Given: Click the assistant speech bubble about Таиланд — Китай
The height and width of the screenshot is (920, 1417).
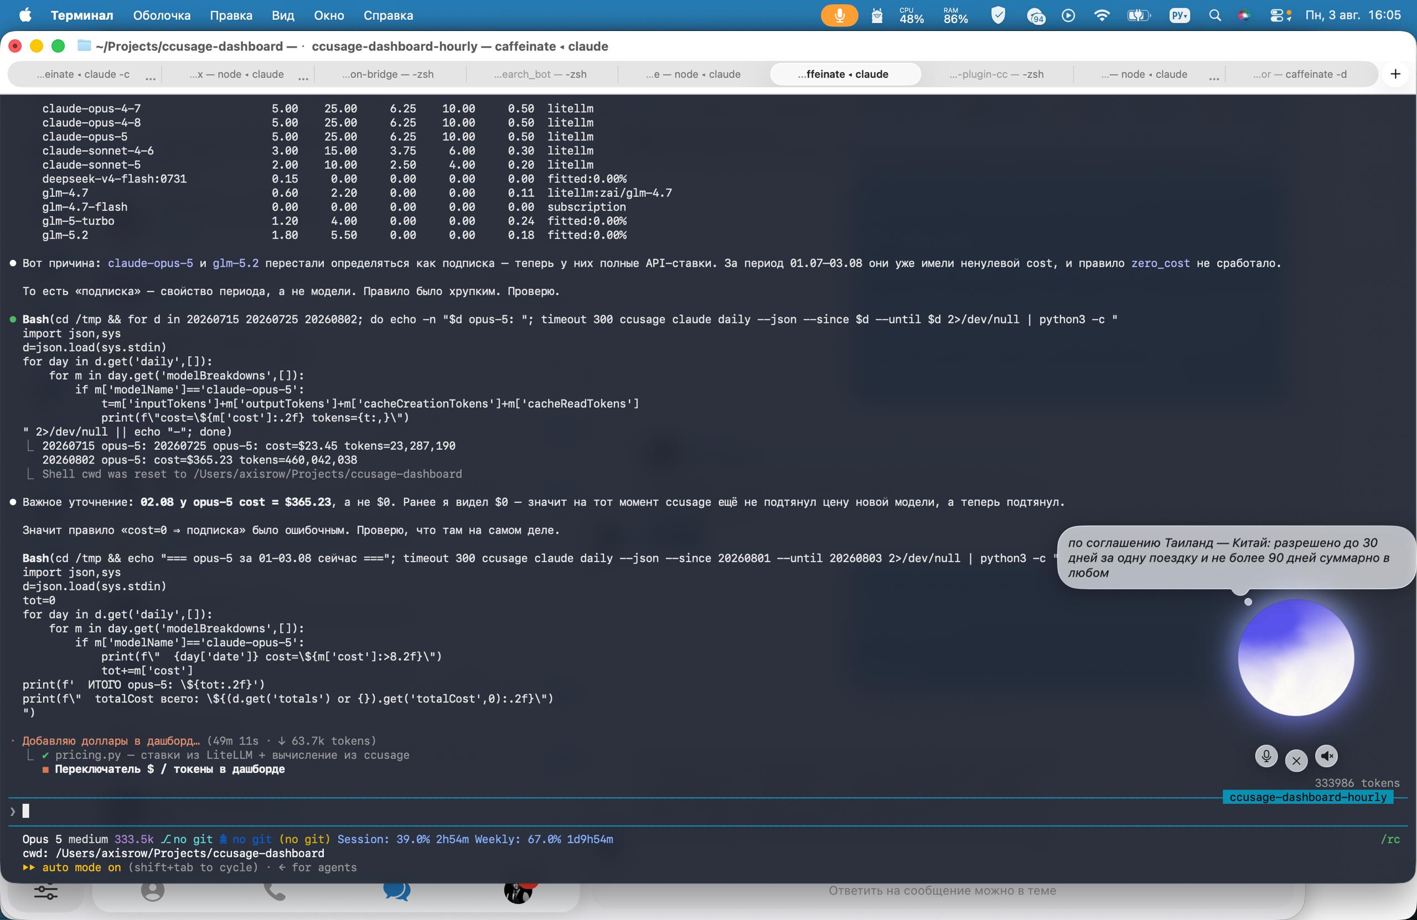Looking at the screenshot, I should (1235, 558).
